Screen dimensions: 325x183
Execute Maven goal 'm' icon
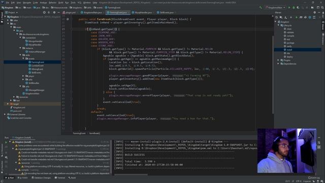point(301,17)
